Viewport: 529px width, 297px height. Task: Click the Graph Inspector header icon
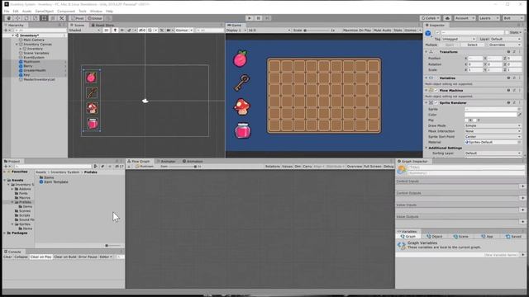click(402, 170)
